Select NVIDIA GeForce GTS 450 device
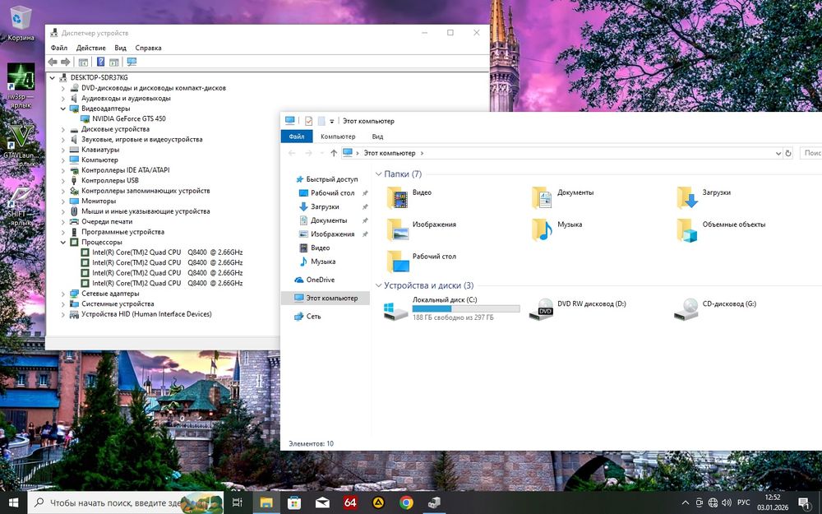822x514 pixels. [x=128, y=118]
